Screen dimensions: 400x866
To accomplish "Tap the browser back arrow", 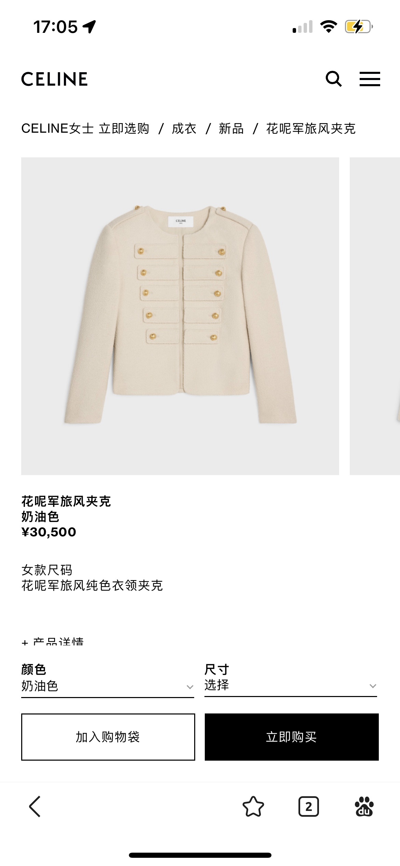I will pyautogui.click(x=35, y=806).
